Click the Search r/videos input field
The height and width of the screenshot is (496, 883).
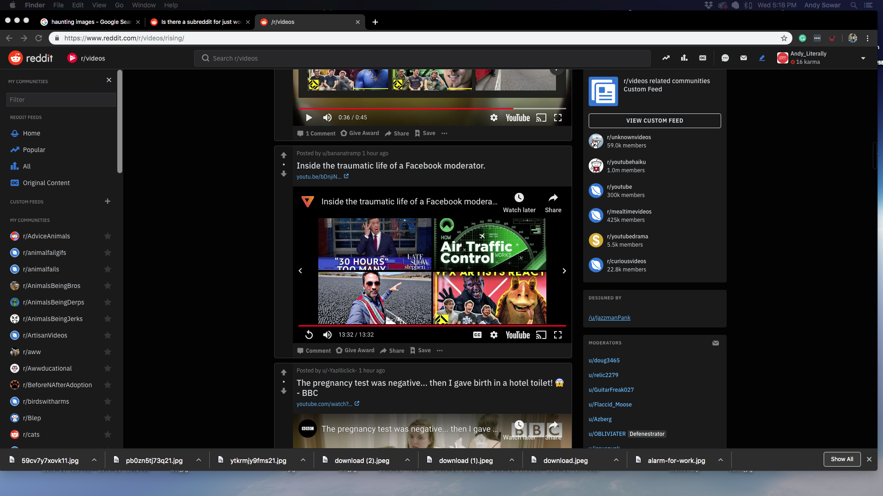click(422, 58)
